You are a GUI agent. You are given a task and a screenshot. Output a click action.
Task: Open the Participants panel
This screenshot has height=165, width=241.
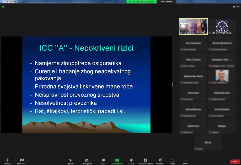coord(87,160)
